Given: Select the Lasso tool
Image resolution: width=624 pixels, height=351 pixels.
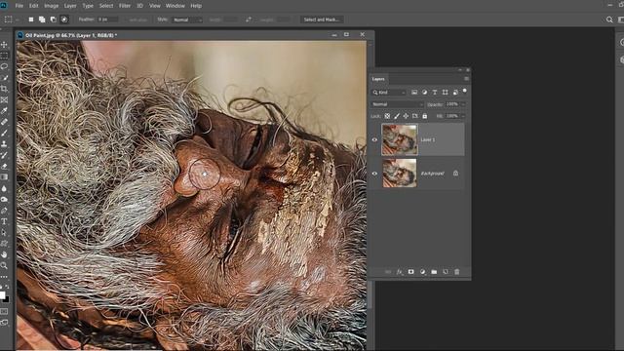Looking at the screenshot, I should [x=4, y=66].
